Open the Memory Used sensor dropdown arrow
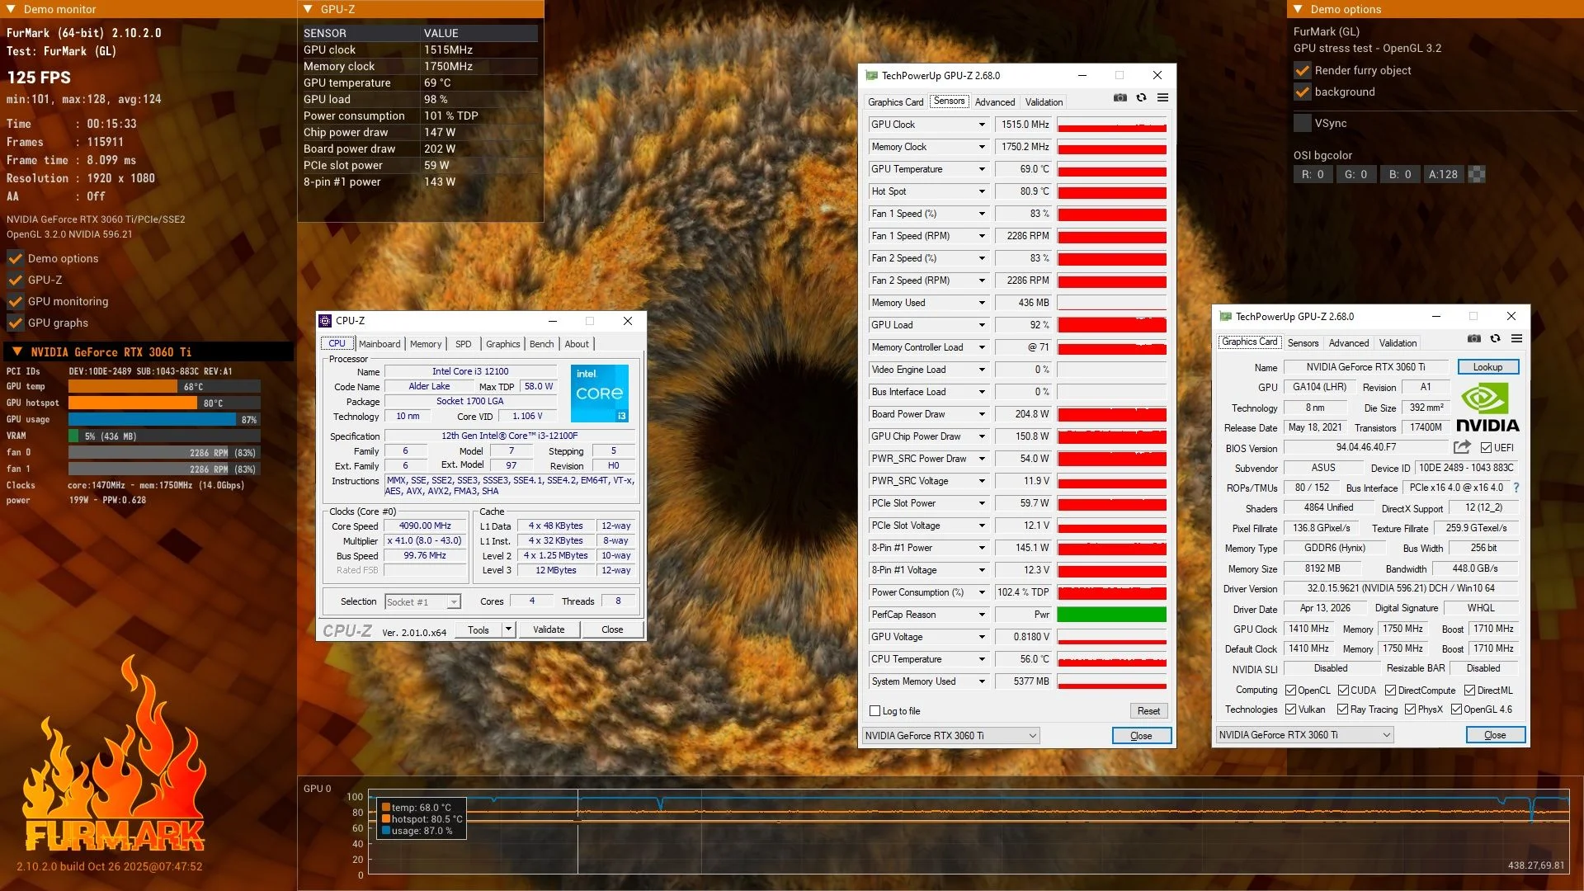 [982, 303]
